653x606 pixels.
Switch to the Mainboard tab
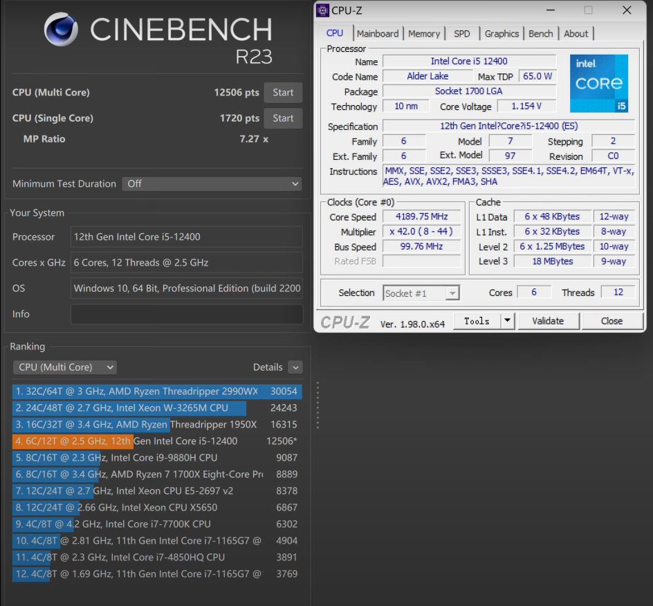click(378, 33)
